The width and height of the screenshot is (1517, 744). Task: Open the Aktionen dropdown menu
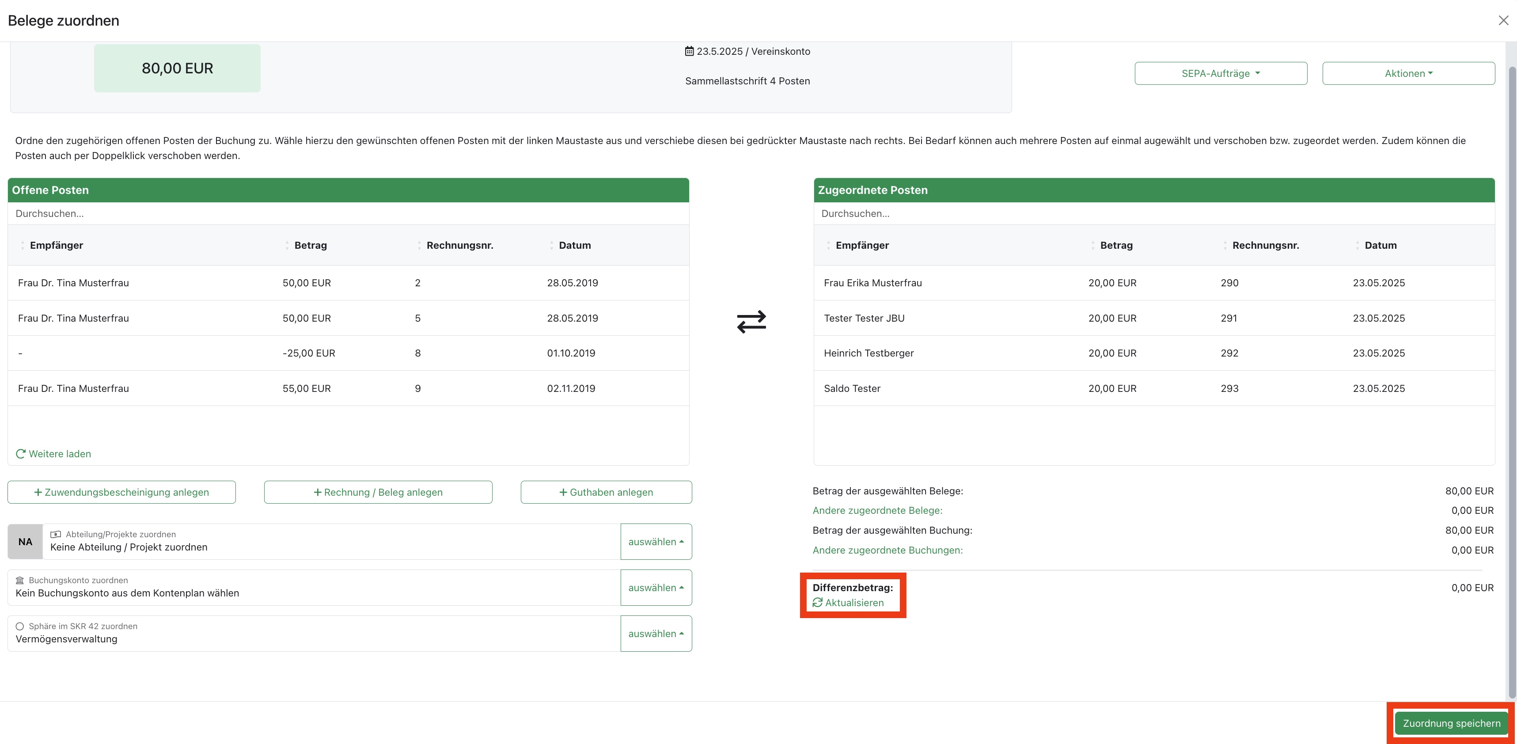[1408, 74]
